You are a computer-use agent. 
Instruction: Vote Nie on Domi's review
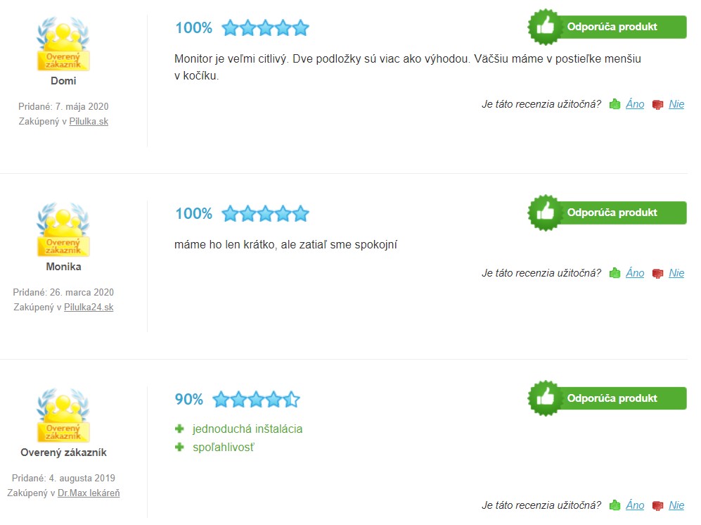(676, 104)
